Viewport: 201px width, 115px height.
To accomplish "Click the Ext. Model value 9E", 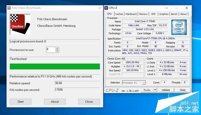I will 156,46.
